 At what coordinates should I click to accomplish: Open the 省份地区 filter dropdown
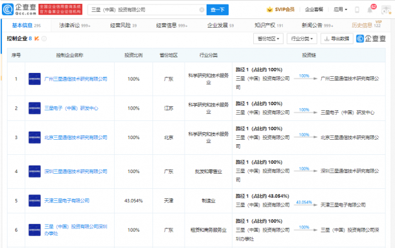[x=268, y=38]
